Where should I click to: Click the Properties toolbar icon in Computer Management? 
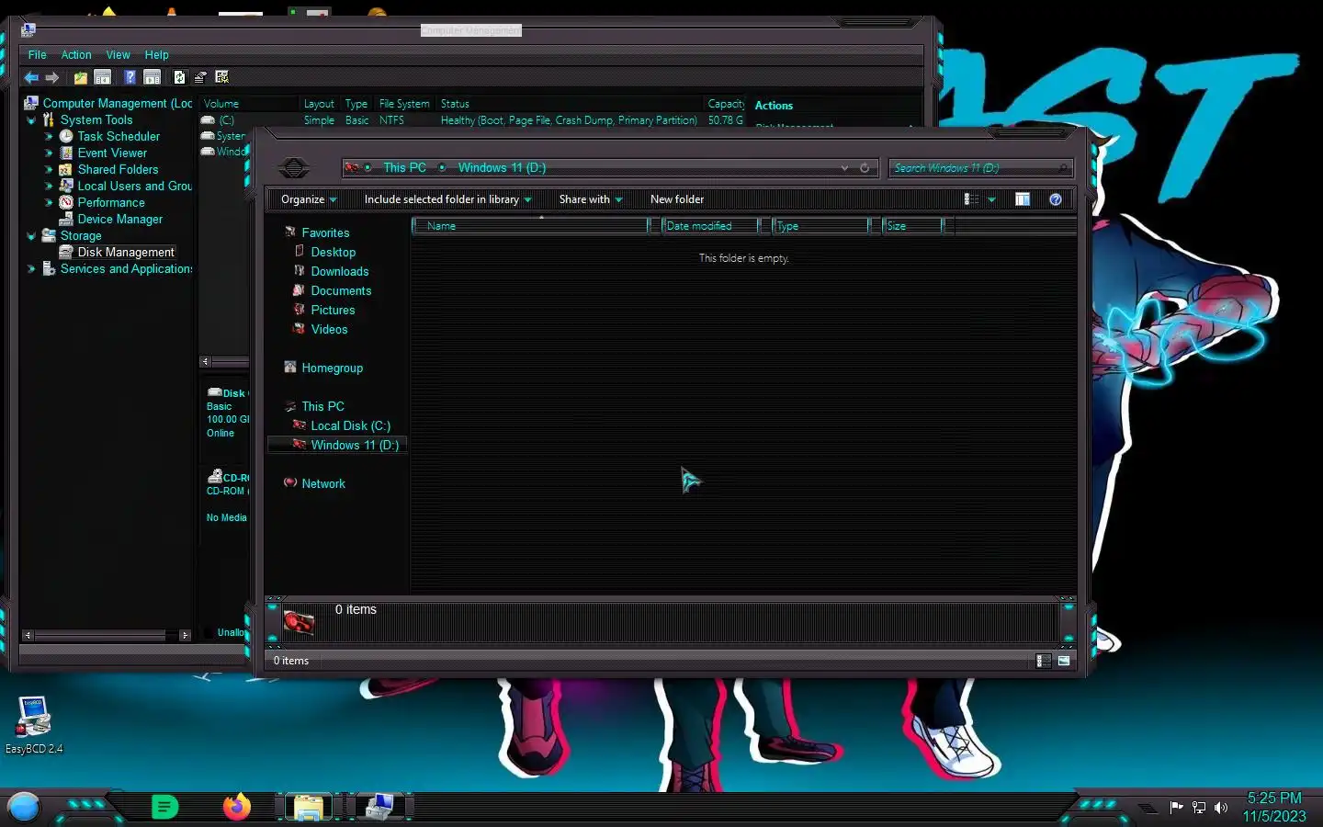tap(200, 78)
